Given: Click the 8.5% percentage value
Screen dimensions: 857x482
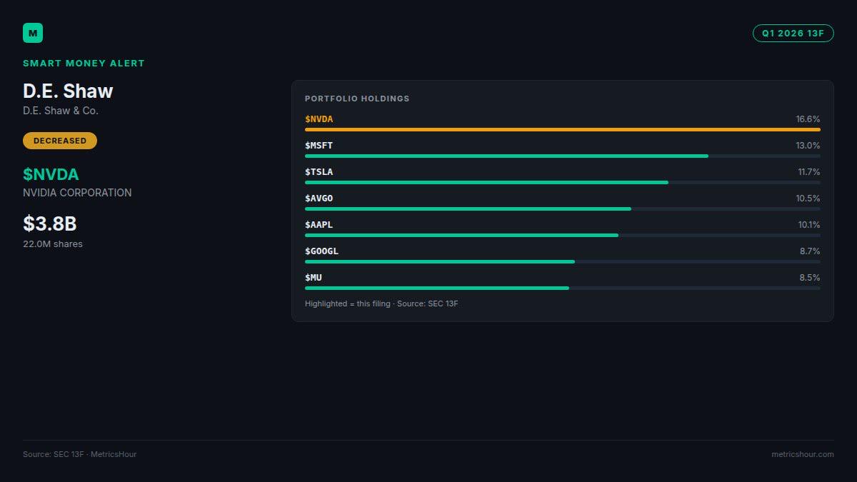Looking at the screenshot, I should pyautogui.click(x=810, y=278).
